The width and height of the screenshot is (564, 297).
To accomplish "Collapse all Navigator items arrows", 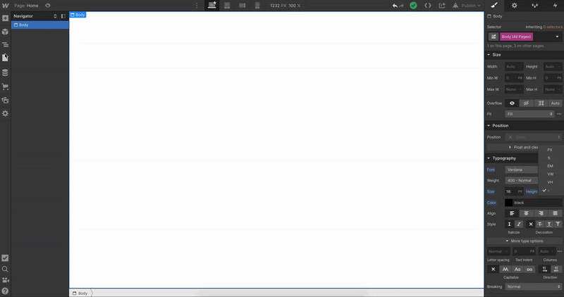I will click(x=55, y=16).
